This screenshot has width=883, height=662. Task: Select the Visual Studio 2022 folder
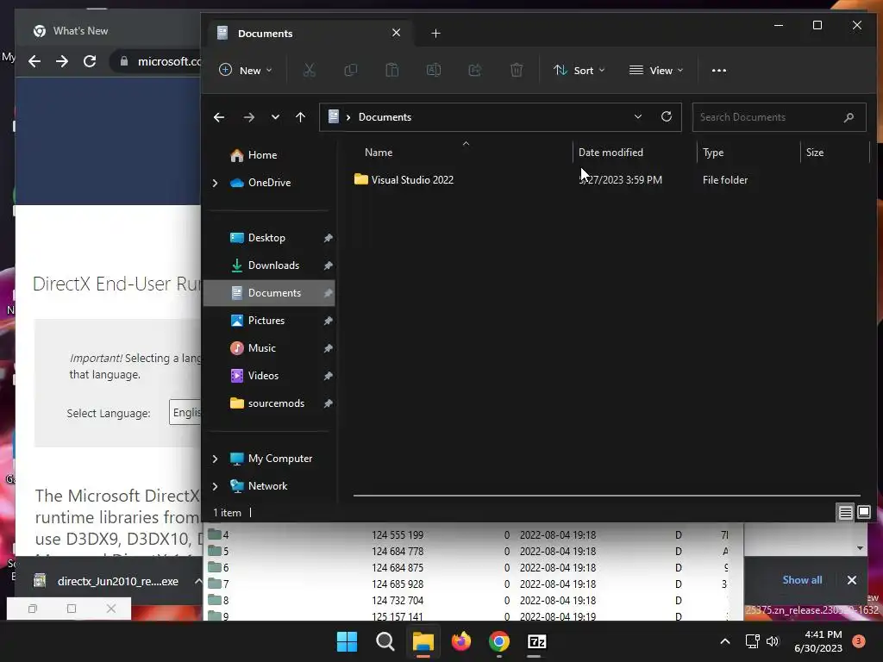411,179
